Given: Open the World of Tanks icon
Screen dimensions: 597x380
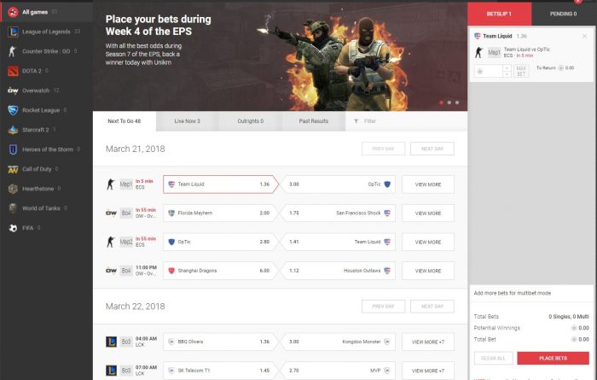Looking at the screenshot, I should pyautogui.click(x=13, y=208).
